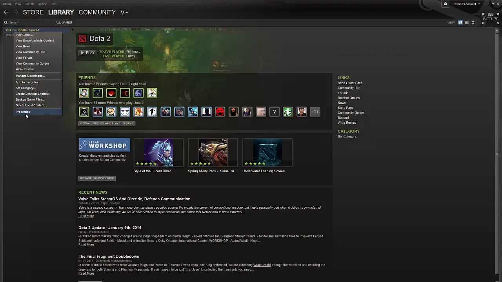Image resolution: width=502 pixels, height=282 pixels.
Task: Open the Steam menu
Action: pos(7,4)
